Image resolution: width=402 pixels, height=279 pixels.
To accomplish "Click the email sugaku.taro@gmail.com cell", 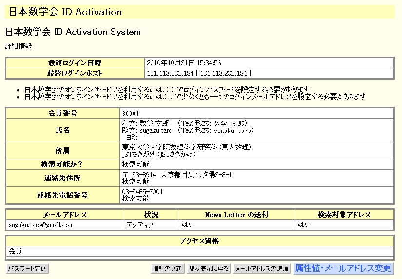I will point(41,225).
